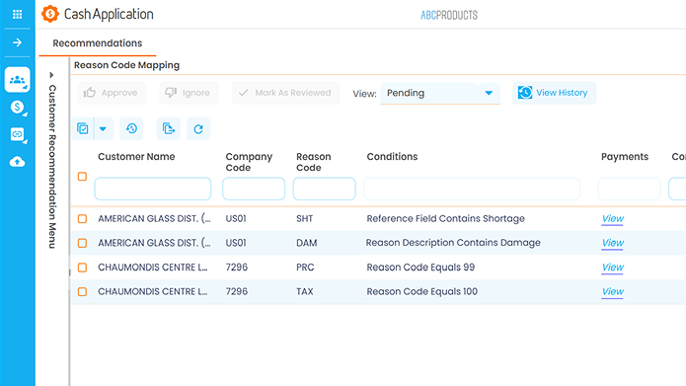Image resolution: width=686 pixels, height=386 pixels.
Task: Click the refresh toolbar icon
Action: 198,128
